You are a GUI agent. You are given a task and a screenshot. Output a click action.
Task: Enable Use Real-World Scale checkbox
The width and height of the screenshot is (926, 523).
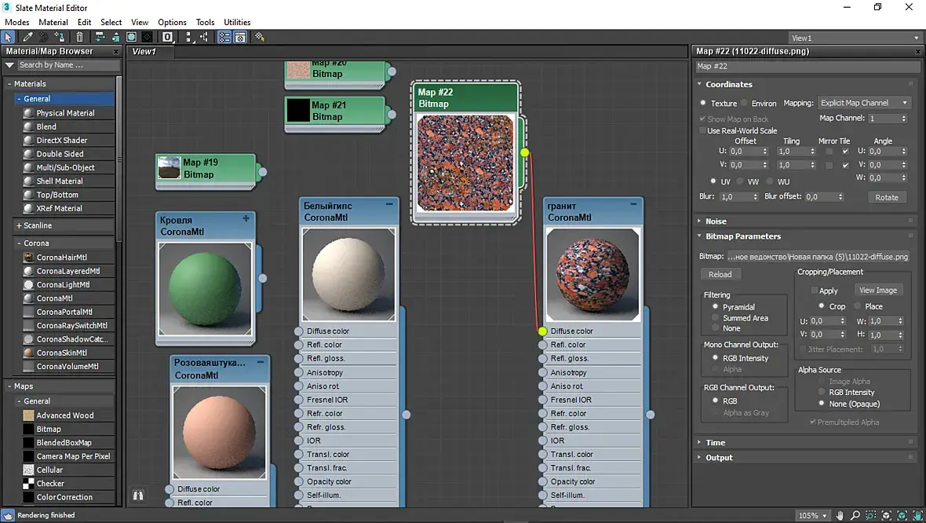point(702,130)
